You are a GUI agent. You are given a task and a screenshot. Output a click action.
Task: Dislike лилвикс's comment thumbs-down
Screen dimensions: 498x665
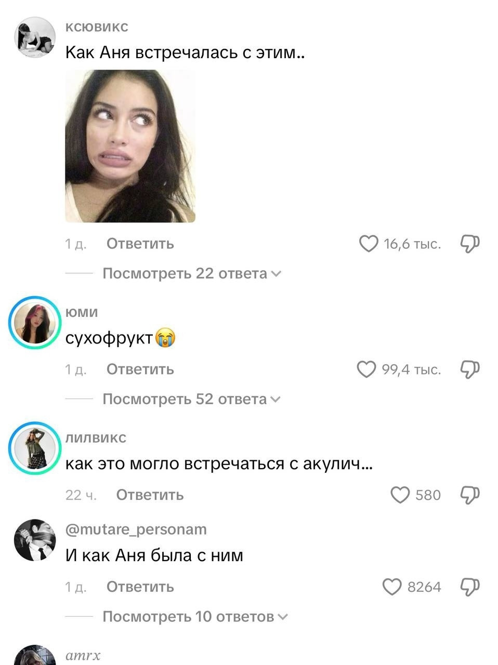[x=470, y=495]
